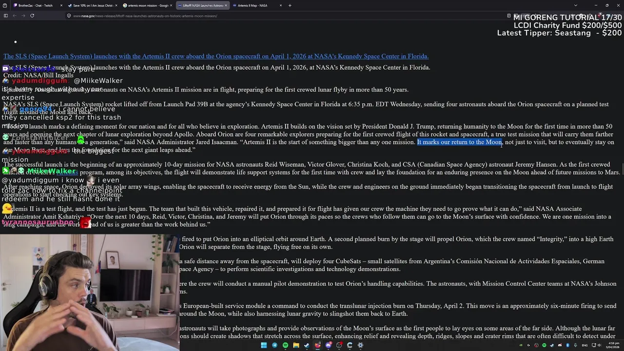The image size is (624, 351).
Task: Go back with the browser back arrow
Action: coord(15,16)
